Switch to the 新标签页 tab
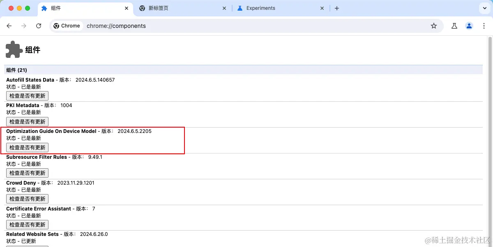This screenshot has width=493, height=247. [183, 8]
